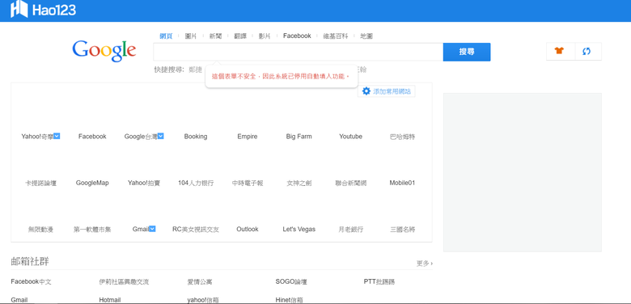Select the Facebook search tab
The image size is (631, 304).
point(297,36)
